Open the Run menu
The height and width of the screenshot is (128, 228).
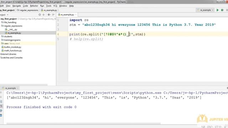tap(42, 6)
